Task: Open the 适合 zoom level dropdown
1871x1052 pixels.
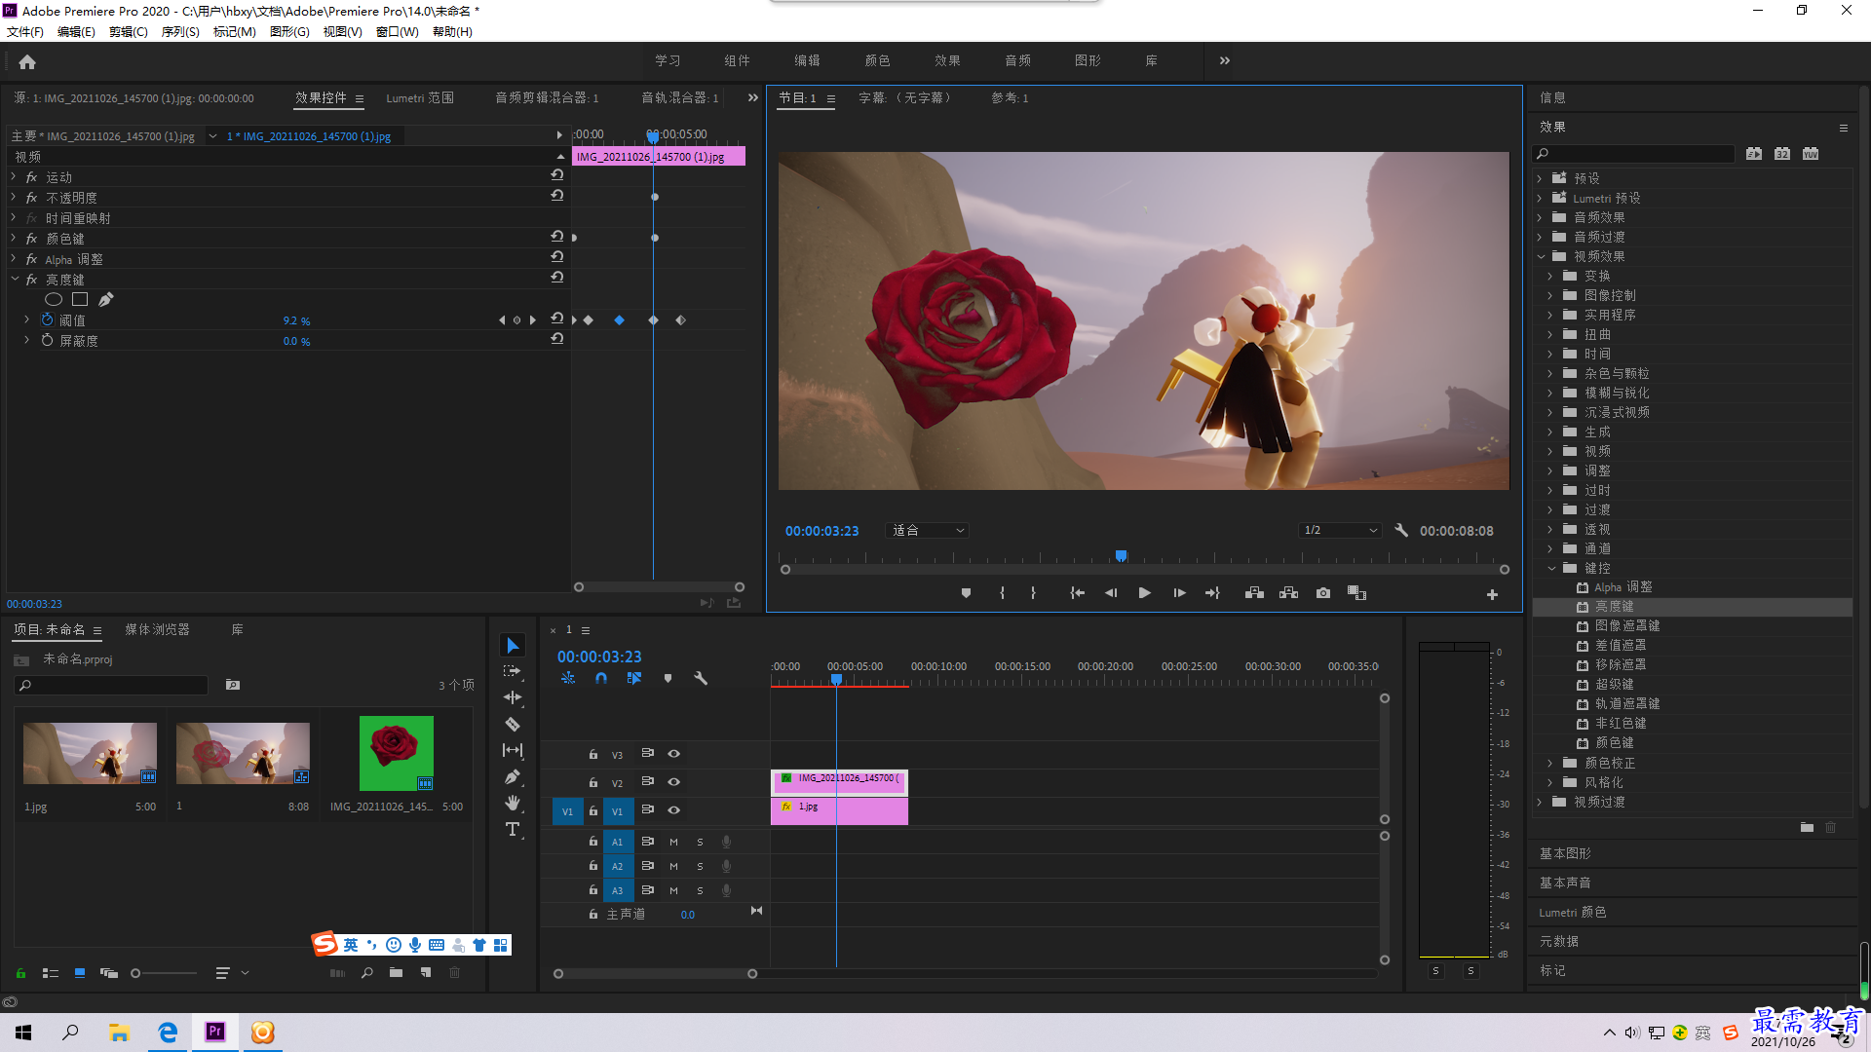Action: [x=927, y=530]
